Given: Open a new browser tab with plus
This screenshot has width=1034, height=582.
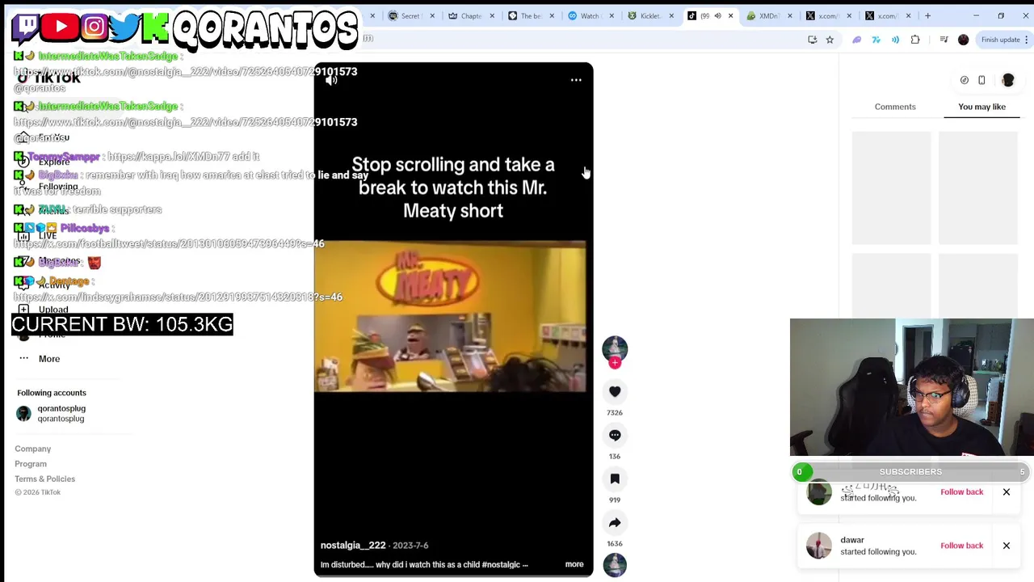Looking at the screenshot, I should click(927, 15).
